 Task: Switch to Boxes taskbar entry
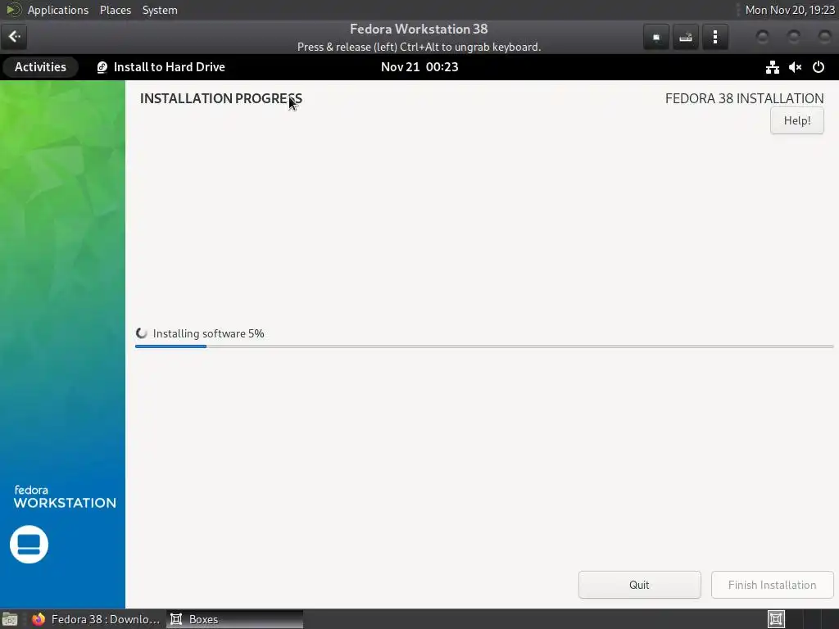235,619
